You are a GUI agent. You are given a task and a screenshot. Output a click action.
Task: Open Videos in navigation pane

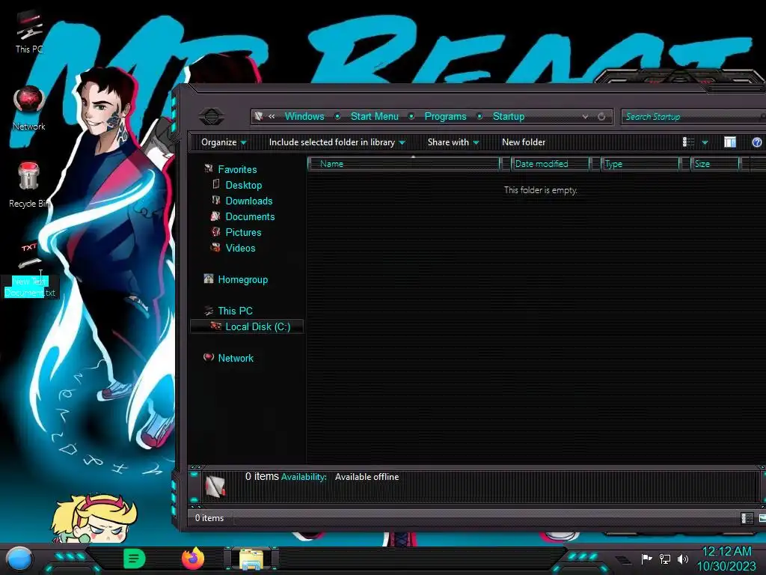240,247
